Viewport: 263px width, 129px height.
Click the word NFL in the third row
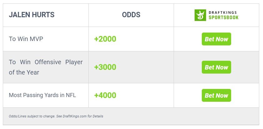click(x=70, y=95)
